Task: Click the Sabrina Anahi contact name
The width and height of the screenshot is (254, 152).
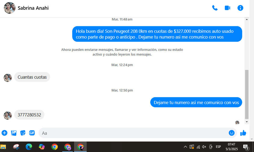Action: (x=33, y=8)
